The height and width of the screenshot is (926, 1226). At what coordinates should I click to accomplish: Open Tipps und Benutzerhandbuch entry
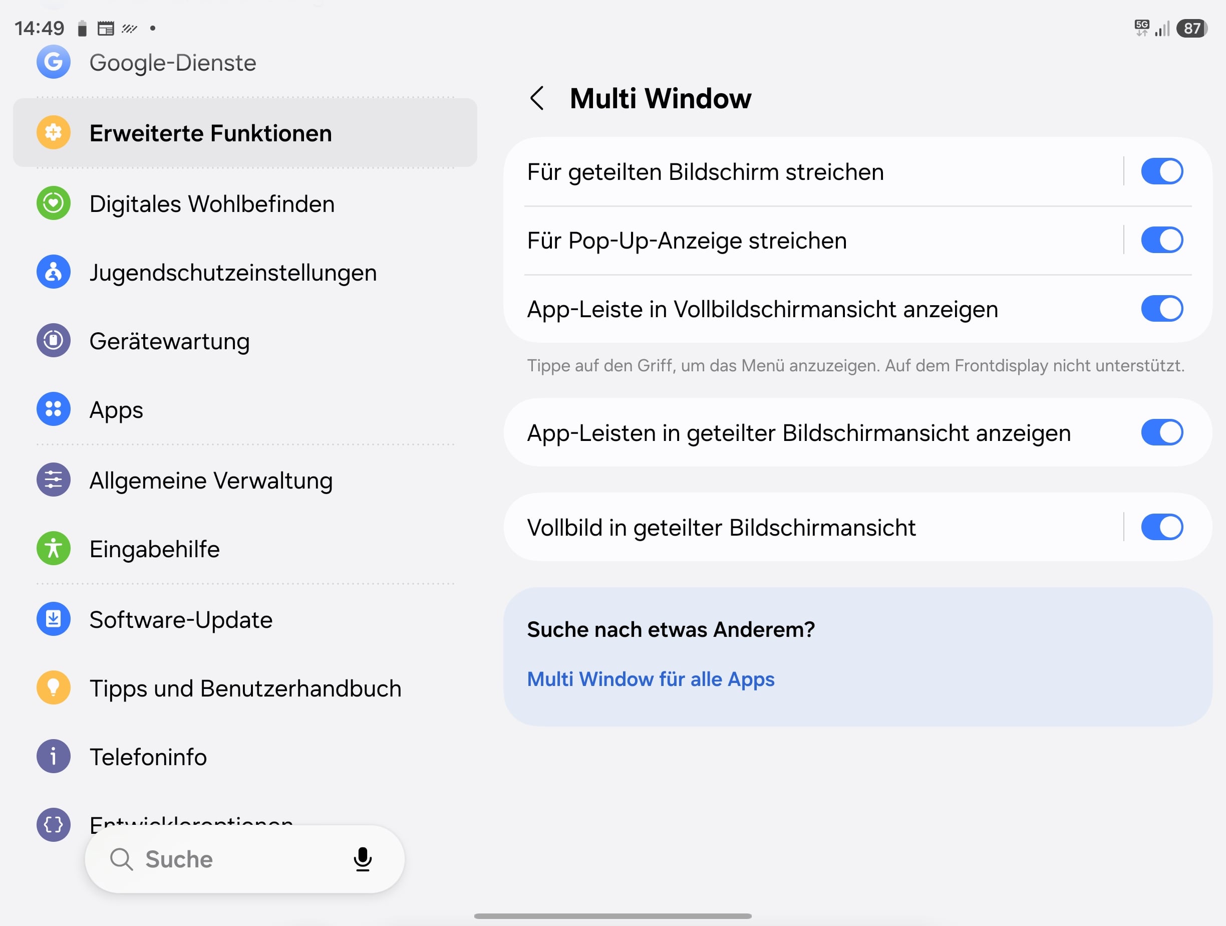pos(245,688)
